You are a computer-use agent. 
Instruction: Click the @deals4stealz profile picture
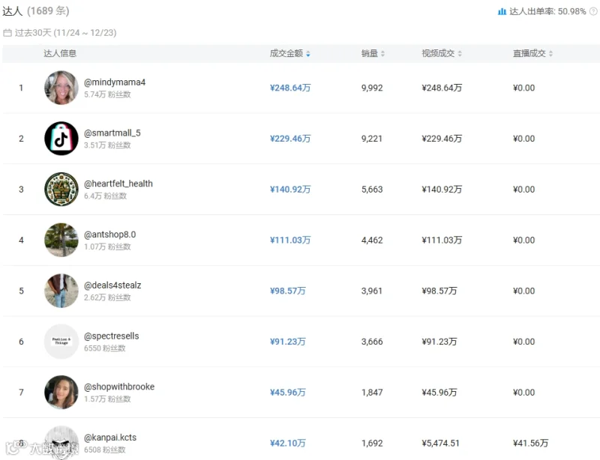pyautogui.click(x=61, y=291)
